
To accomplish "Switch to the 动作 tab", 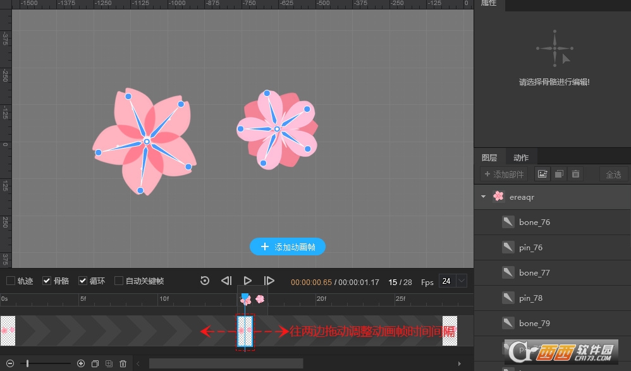I will point(521,157).
